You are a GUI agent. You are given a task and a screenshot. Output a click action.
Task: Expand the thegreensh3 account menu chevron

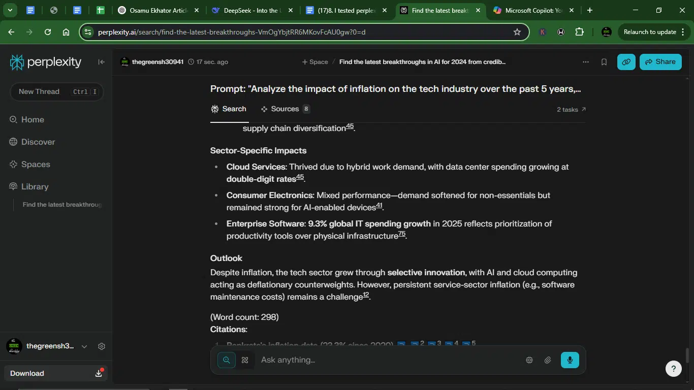[x=84, y=346]
